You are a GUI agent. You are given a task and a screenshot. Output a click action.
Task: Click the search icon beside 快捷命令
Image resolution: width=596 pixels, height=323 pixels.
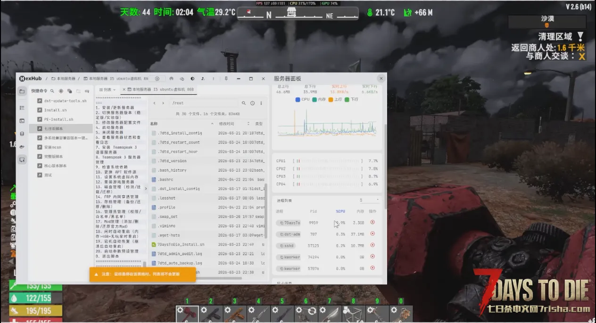pyautogui.click(x=52, y=91)
